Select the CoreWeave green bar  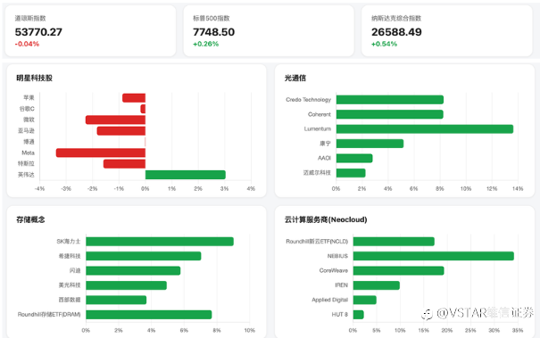pyautogui.click(x=398, y=271)
